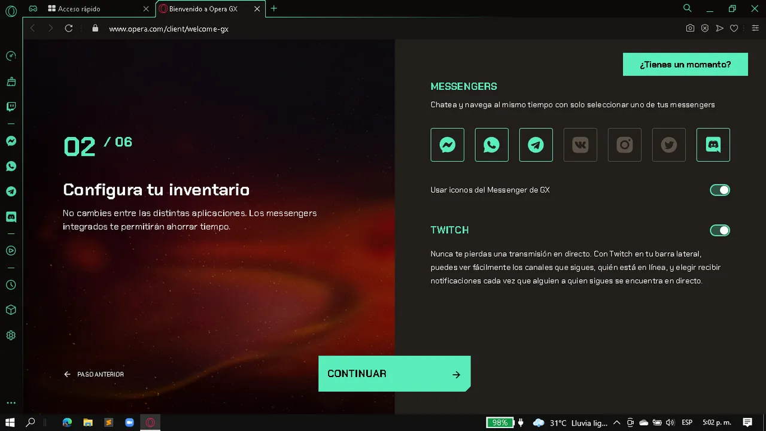766x431 pixels.
Task: Launch Microsoft Edge from taskbar
Action: tap(67, 422)
